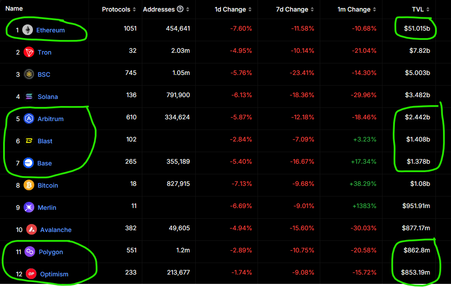Click Merlin 1m change +1383%
The width and height of the screenshot is (451, 287).
coord(364,206)
